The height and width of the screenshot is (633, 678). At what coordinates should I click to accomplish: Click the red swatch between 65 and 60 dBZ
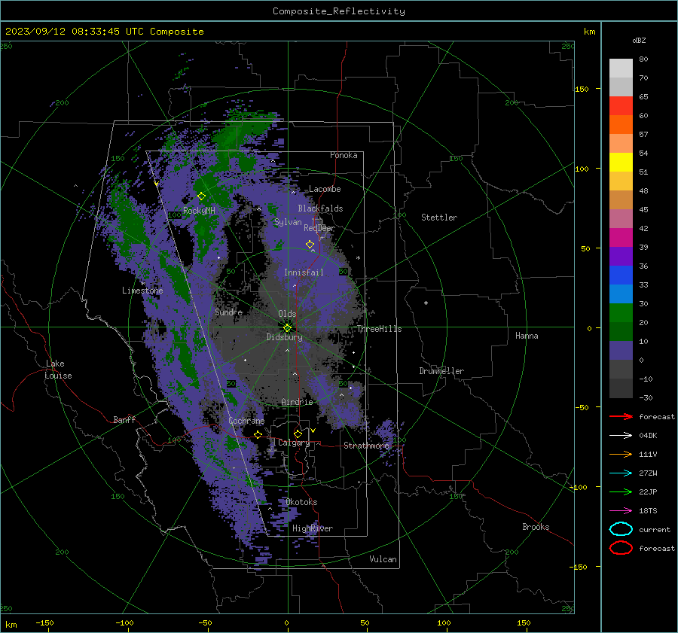(x=621, y=106)
